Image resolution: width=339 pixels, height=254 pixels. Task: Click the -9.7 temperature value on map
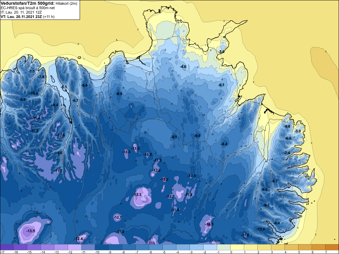(x=266, y=205)
